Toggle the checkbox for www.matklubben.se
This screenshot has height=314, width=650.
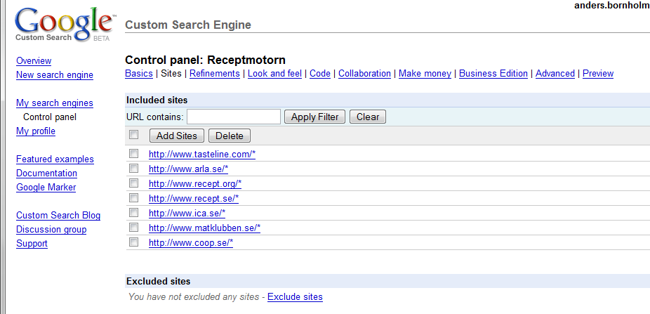pyautogui.click(x=134, y=228)
